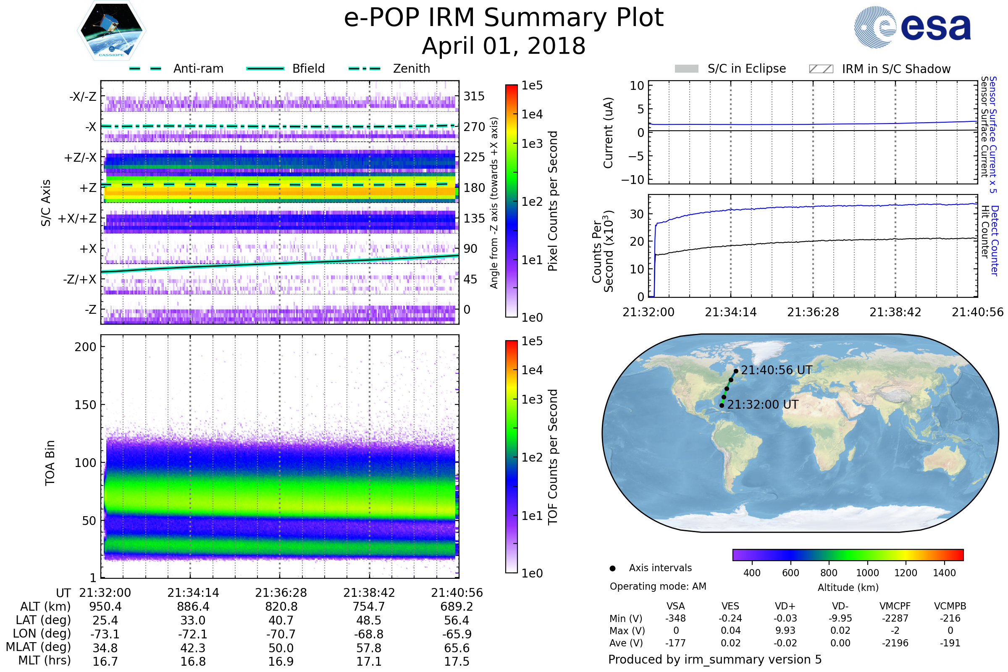
Task: Click the Operating mode: AM label
Action: tap(658, 586)
